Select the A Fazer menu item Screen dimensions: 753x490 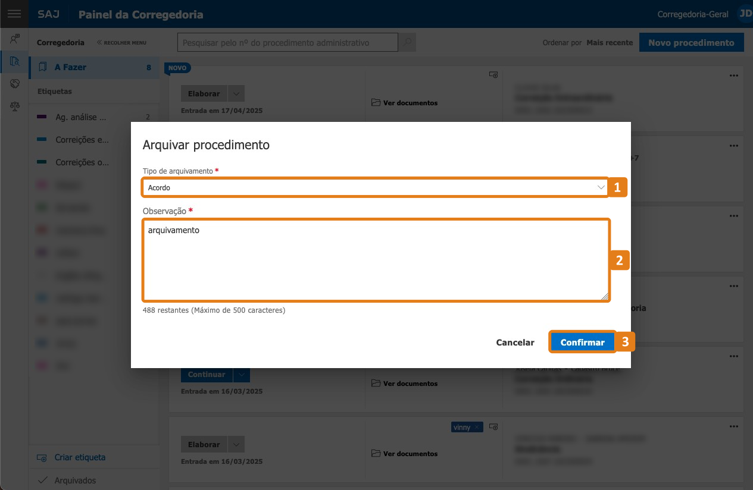tap(94, 67)
